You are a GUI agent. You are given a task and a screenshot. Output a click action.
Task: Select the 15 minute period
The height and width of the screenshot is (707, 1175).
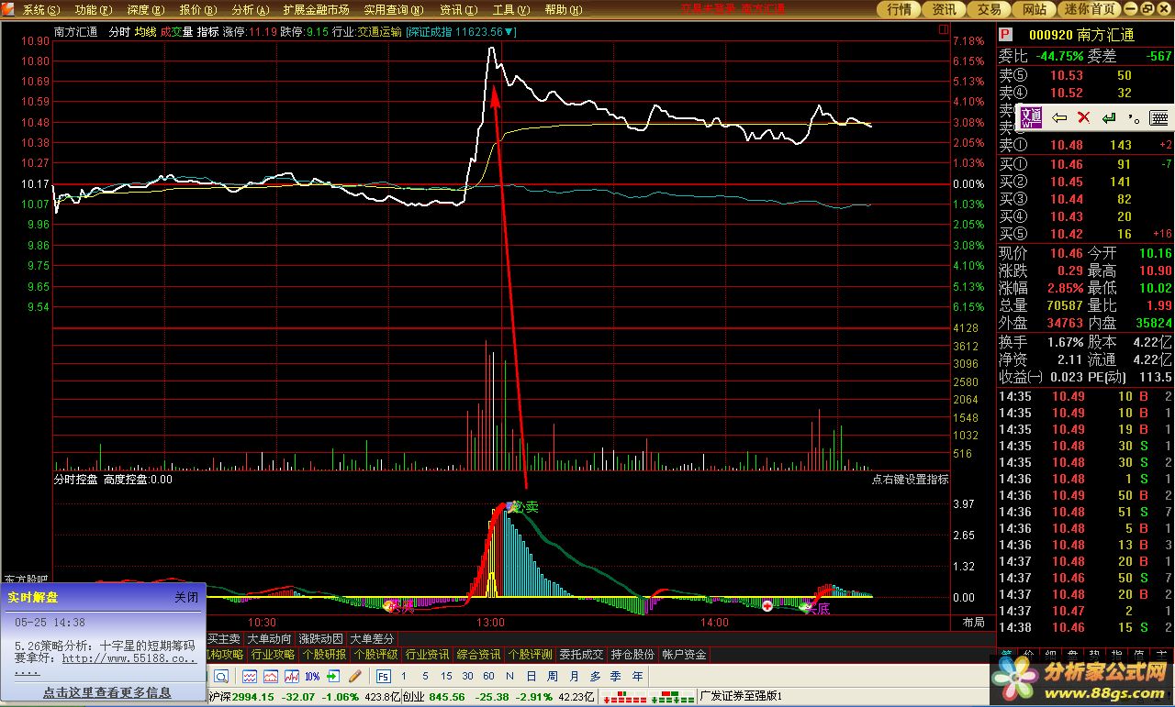[x=446, y=676]
